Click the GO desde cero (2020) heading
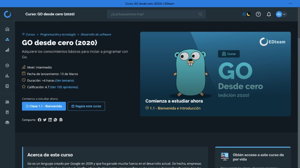The image size is (300, 168). [x=60, y=43]
